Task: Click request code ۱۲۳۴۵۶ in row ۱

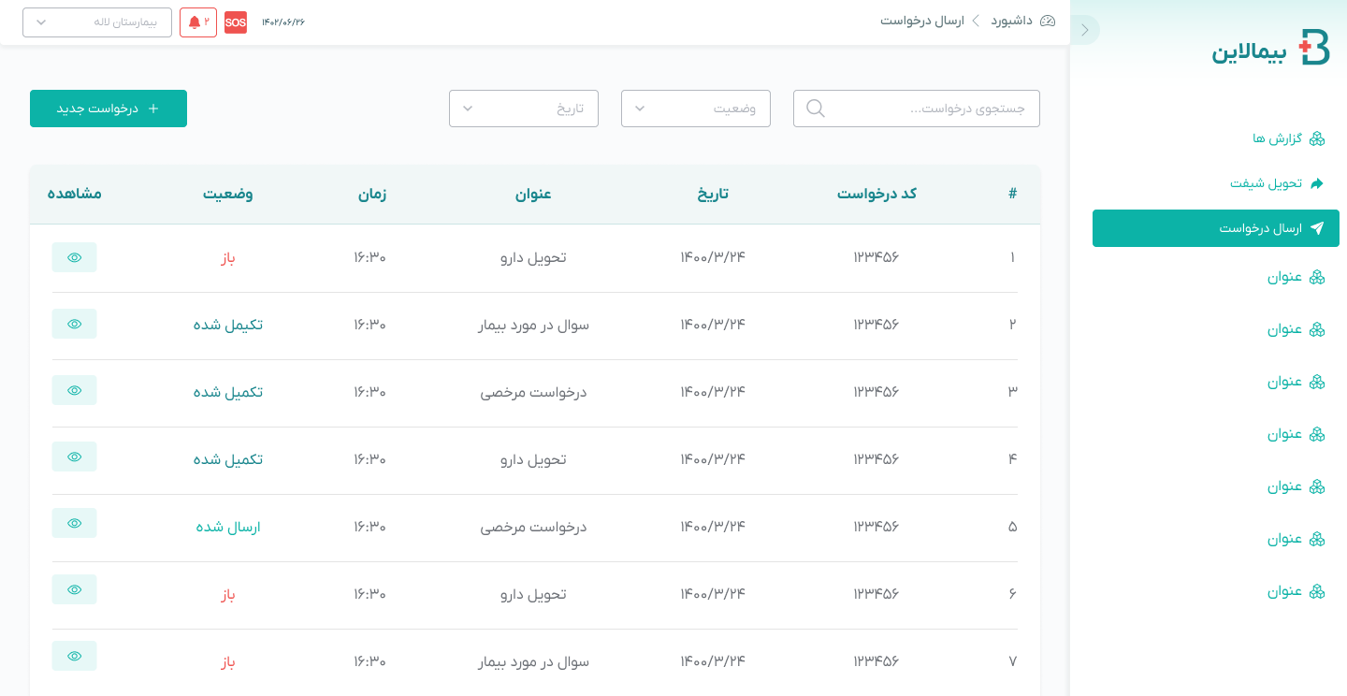Action: [x=876, y=257]
